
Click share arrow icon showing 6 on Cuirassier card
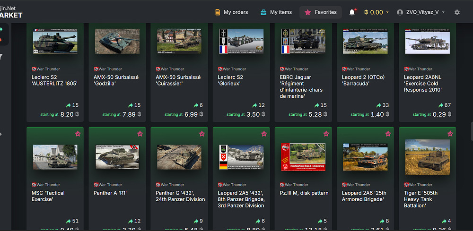(x=196, y=105)
